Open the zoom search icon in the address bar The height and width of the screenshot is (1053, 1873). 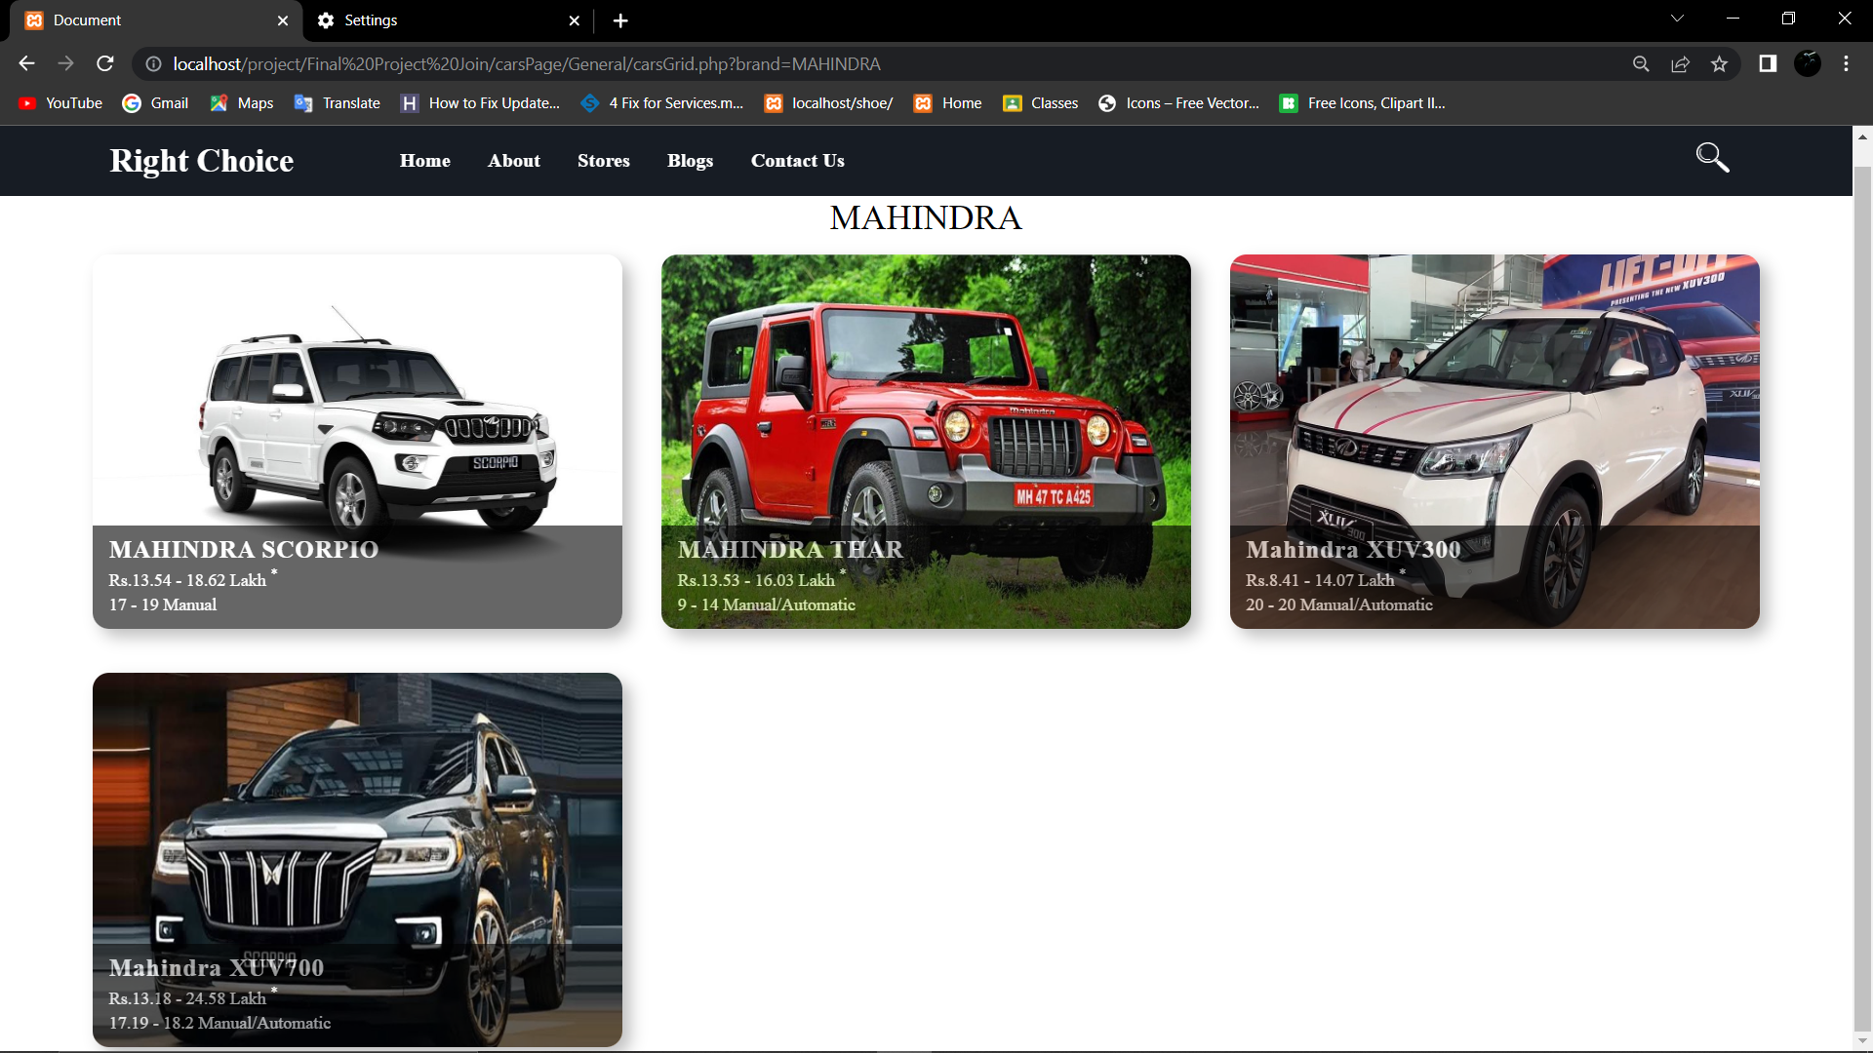click(1641, 63)
